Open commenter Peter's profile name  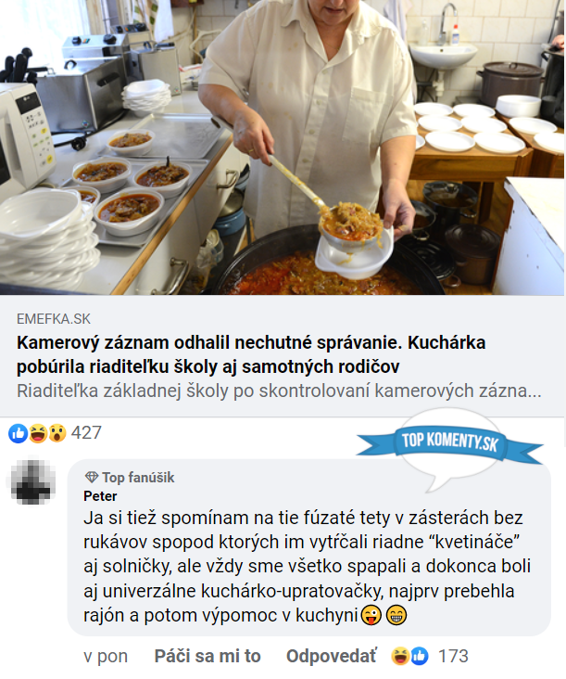tap(100, 496)
